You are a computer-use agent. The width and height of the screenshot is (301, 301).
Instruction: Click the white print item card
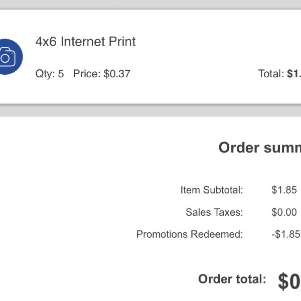[150, 57]
